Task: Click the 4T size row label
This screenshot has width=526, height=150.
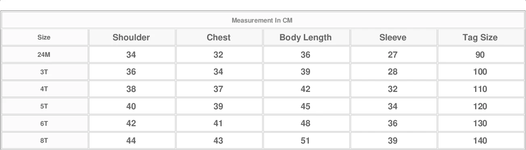Action: 44,89
